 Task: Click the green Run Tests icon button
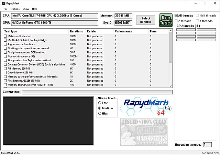[x=166, y=20]
